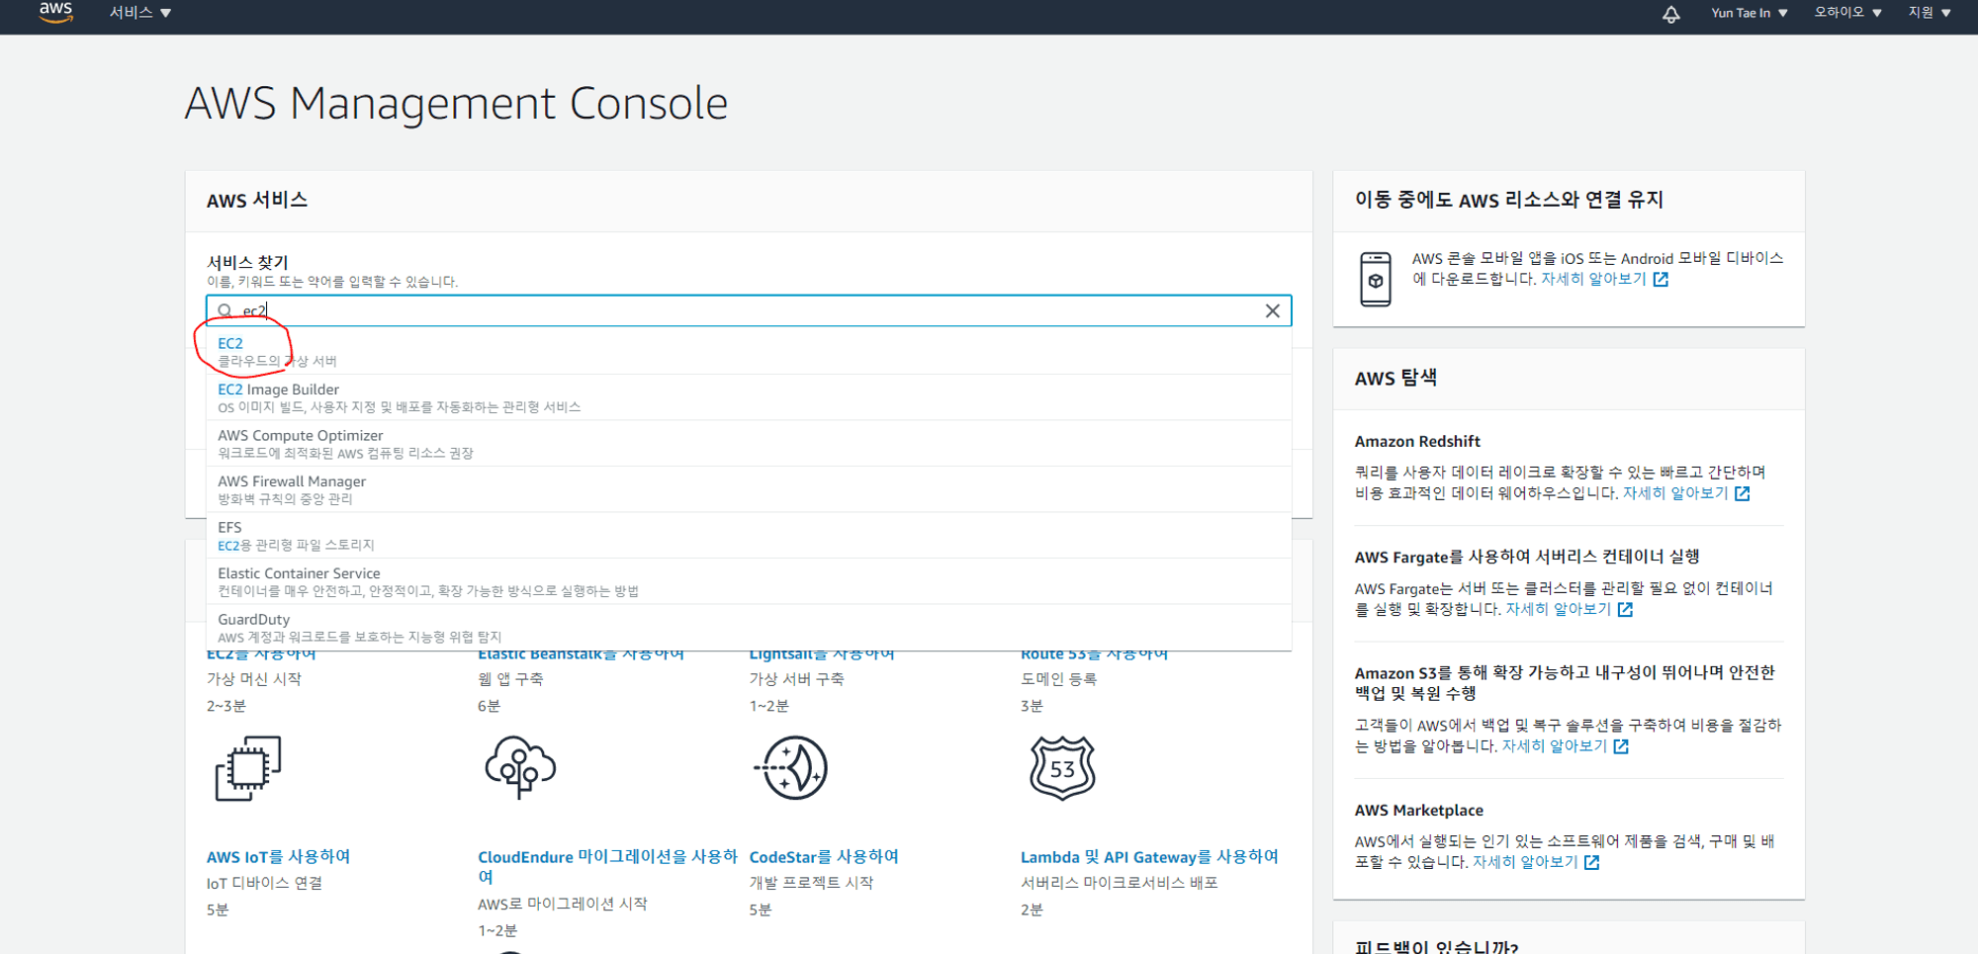
Task: Clear the service search with X icon
Action: pyautogui.click(x=1272, y=310)
